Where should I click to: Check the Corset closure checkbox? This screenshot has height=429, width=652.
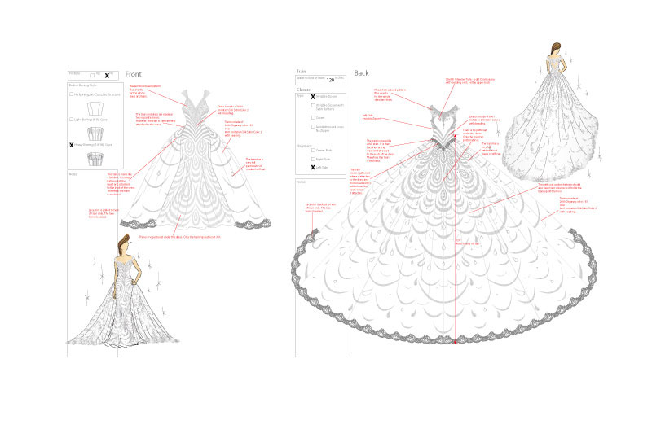tap(313, 117)
